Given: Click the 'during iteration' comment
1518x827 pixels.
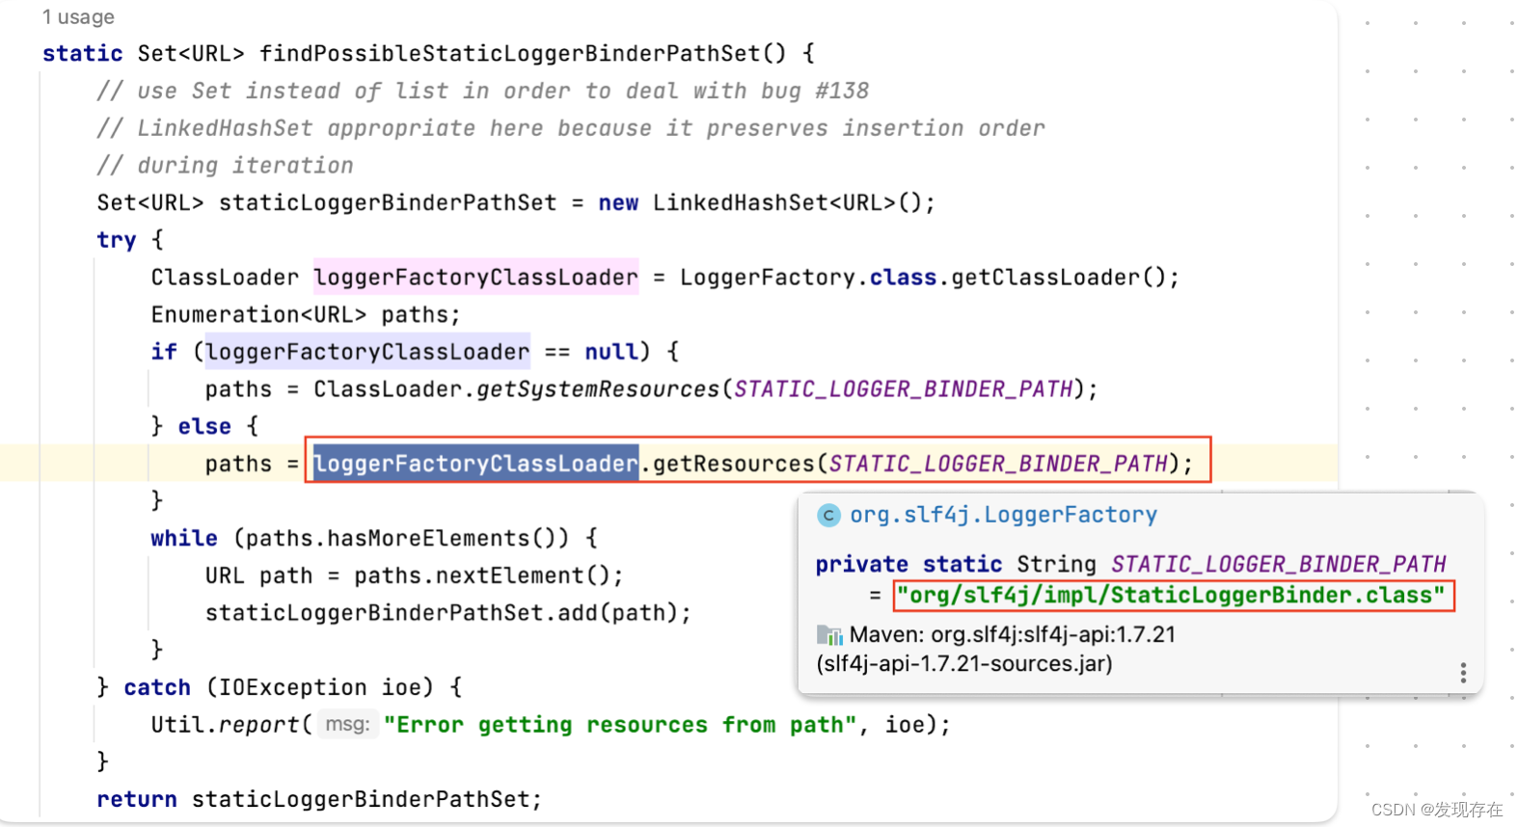Looking at the screenshot, I should [x=225, y=166].
